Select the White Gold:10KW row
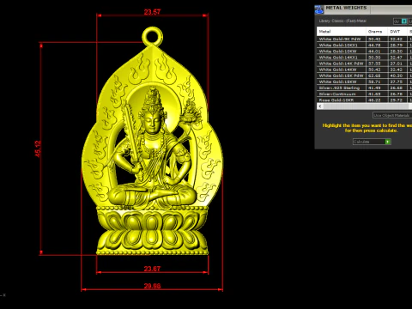This screenshot has height=309, width=412. point(364,51)
